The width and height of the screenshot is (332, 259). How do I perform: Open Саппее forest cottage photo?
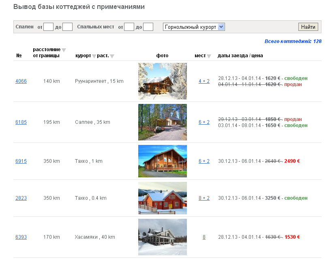pos(162,122)
